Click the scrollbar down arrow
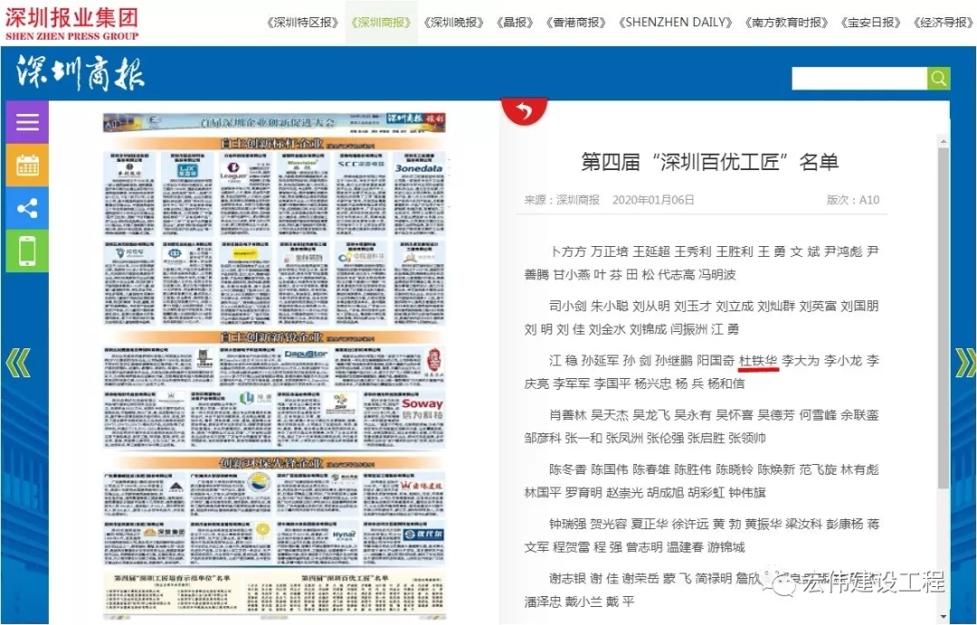 click(944, 616)
